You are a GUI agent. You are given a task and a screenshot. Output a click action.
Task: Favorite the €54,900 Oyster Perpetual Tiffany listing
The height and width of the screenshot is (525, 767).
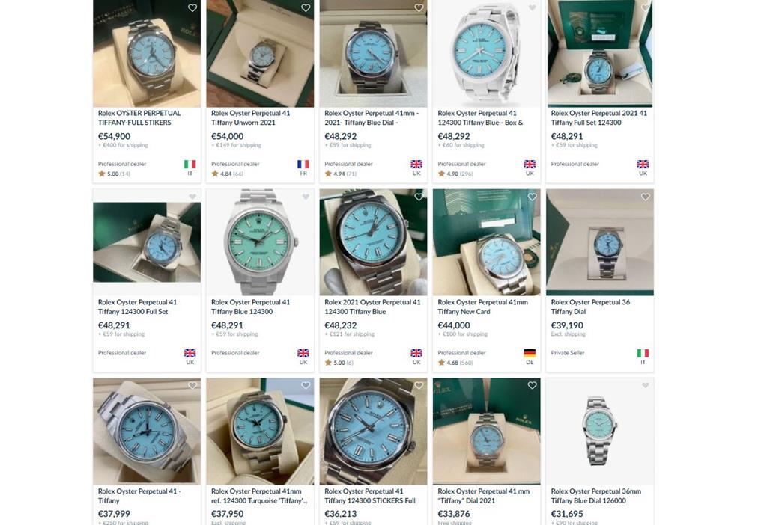tap(192, 7)
